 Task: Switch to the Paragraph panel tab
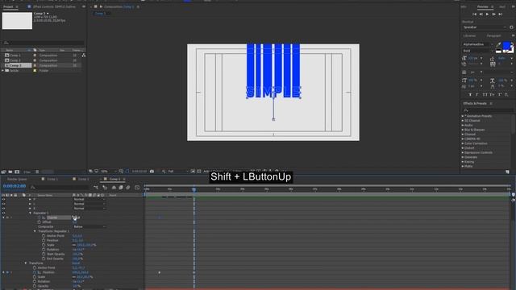(x=493, y=35)
